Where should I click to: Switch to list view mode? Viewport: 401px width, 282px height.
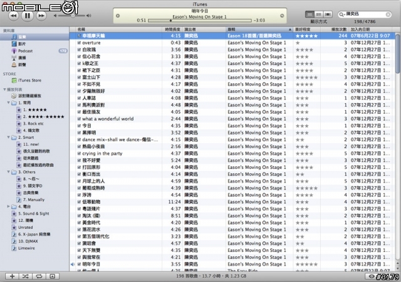310,14
